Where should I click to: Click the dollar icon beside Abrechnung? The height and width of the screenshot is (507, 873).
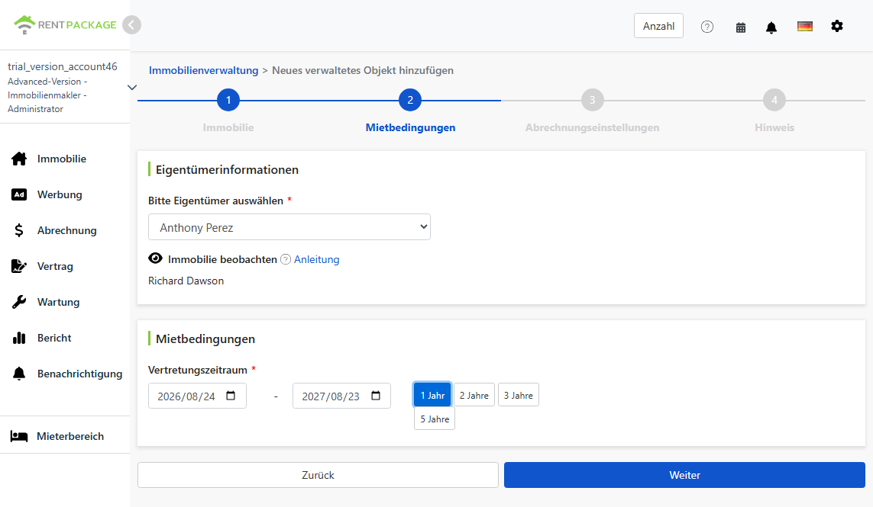(x=19, y=230)
